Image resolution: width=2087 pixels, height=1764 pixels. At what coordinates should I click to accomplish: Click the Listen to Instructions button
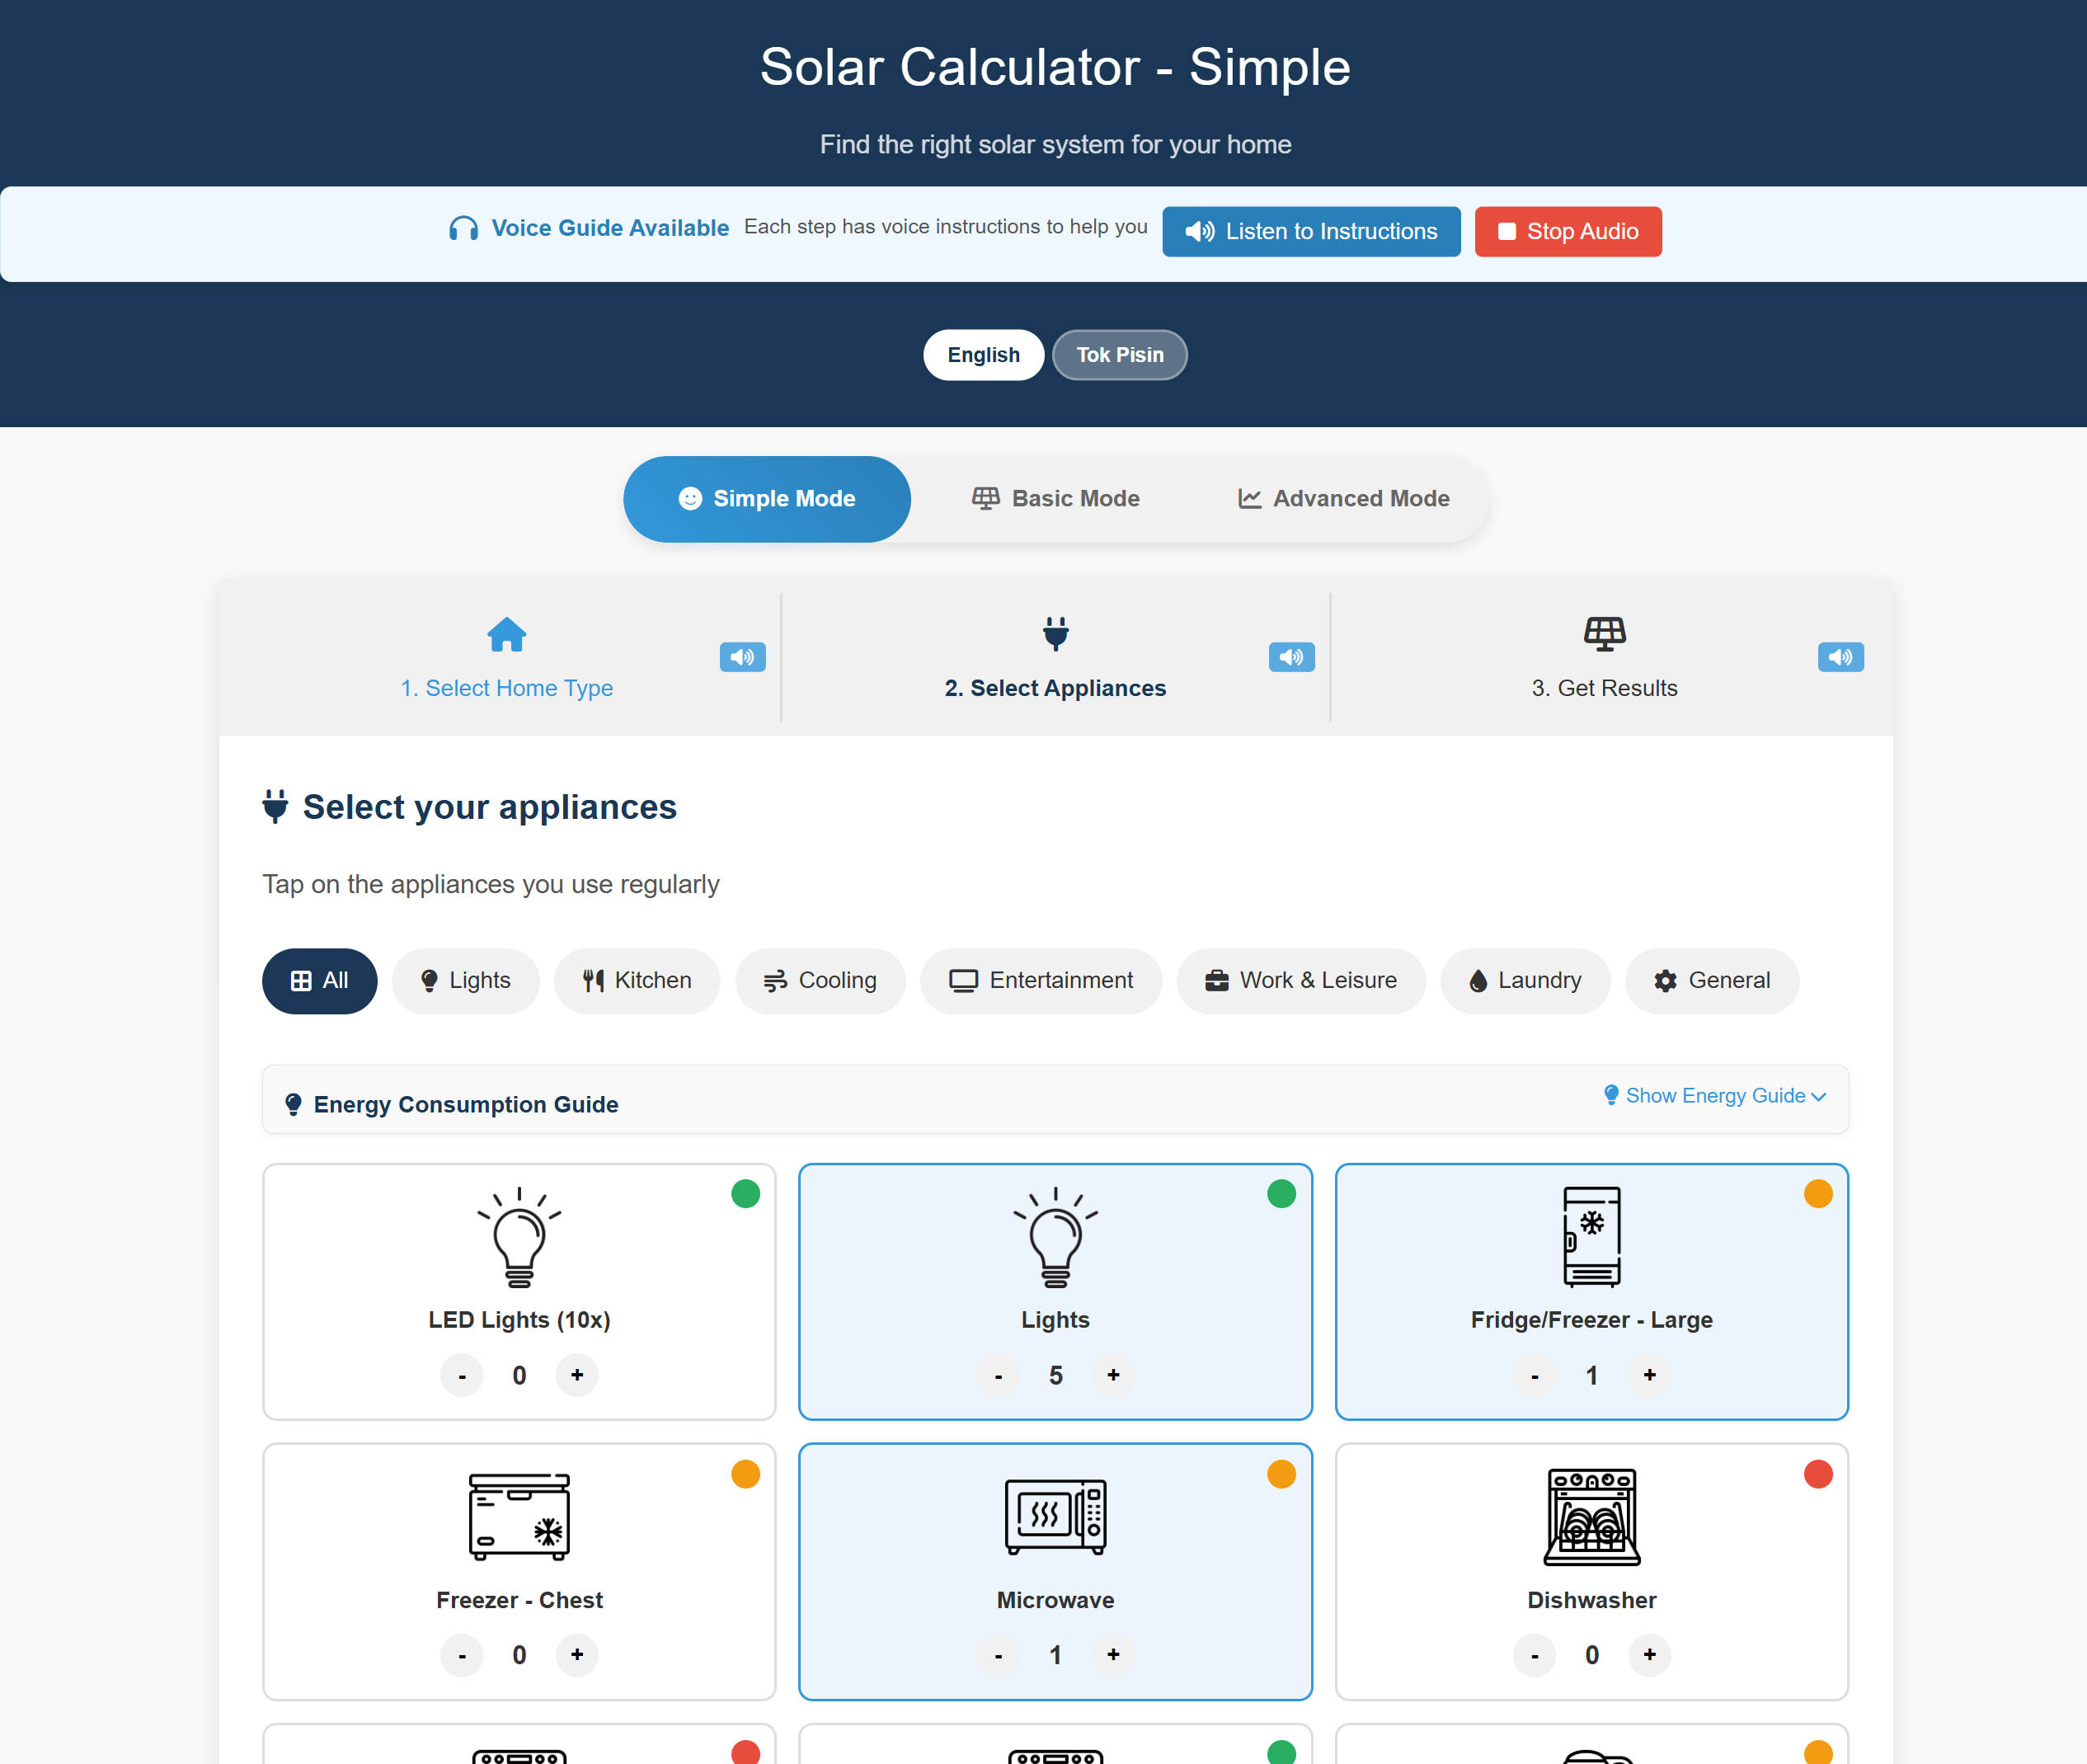click(1311, 231)
